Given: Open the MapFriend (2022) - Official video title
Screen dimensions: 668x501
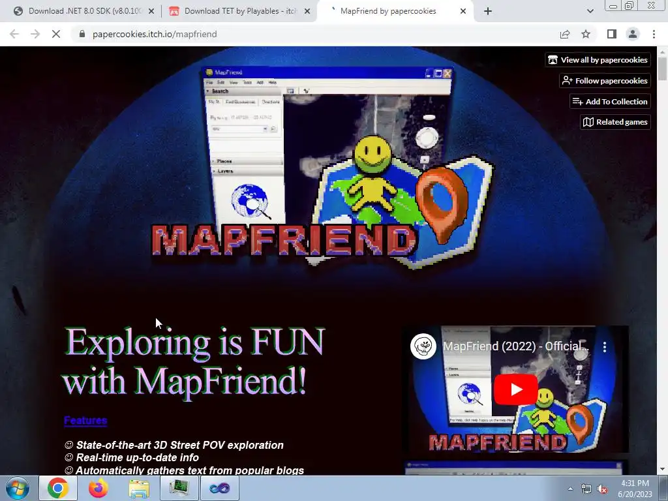Looking at the screenshot, I should (516, 346).
